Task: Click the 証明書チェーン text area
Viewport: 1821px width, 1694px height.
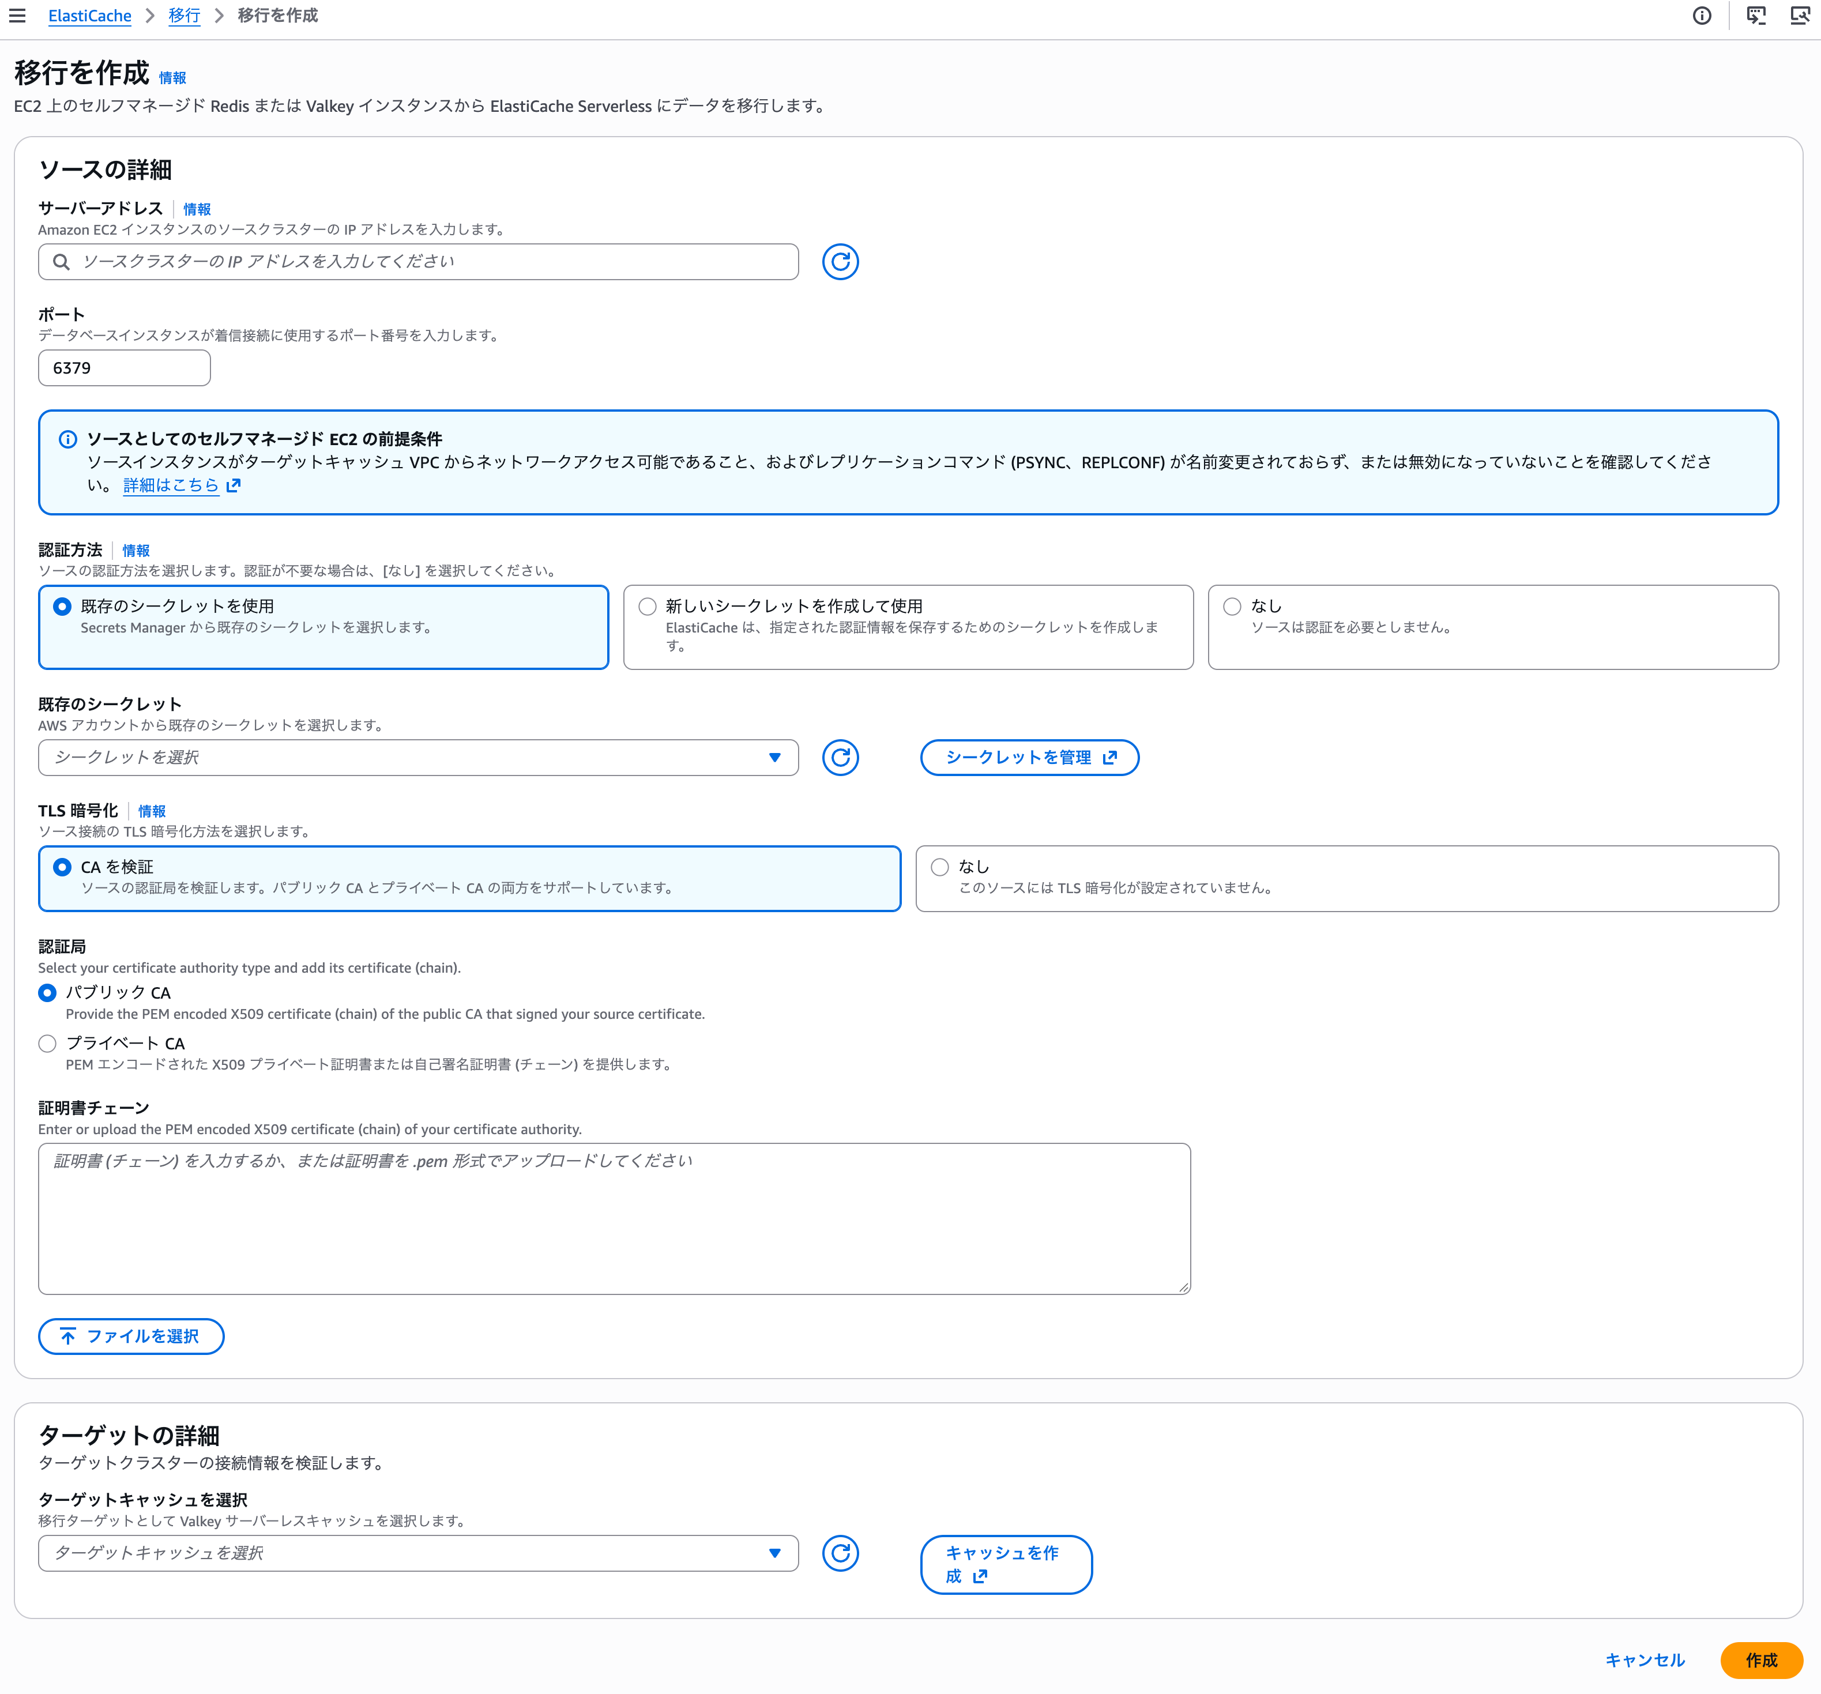Action: tap(614, 1218)
